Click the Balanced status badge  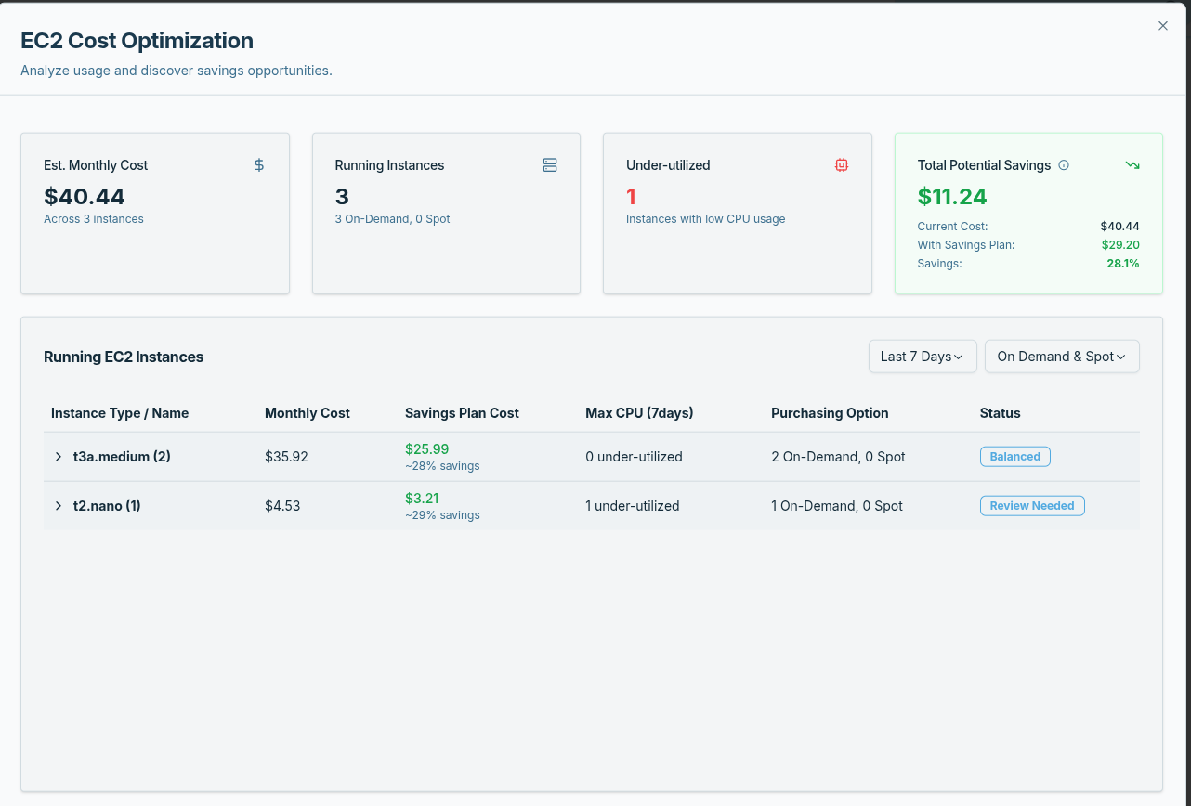(1014, 457)
